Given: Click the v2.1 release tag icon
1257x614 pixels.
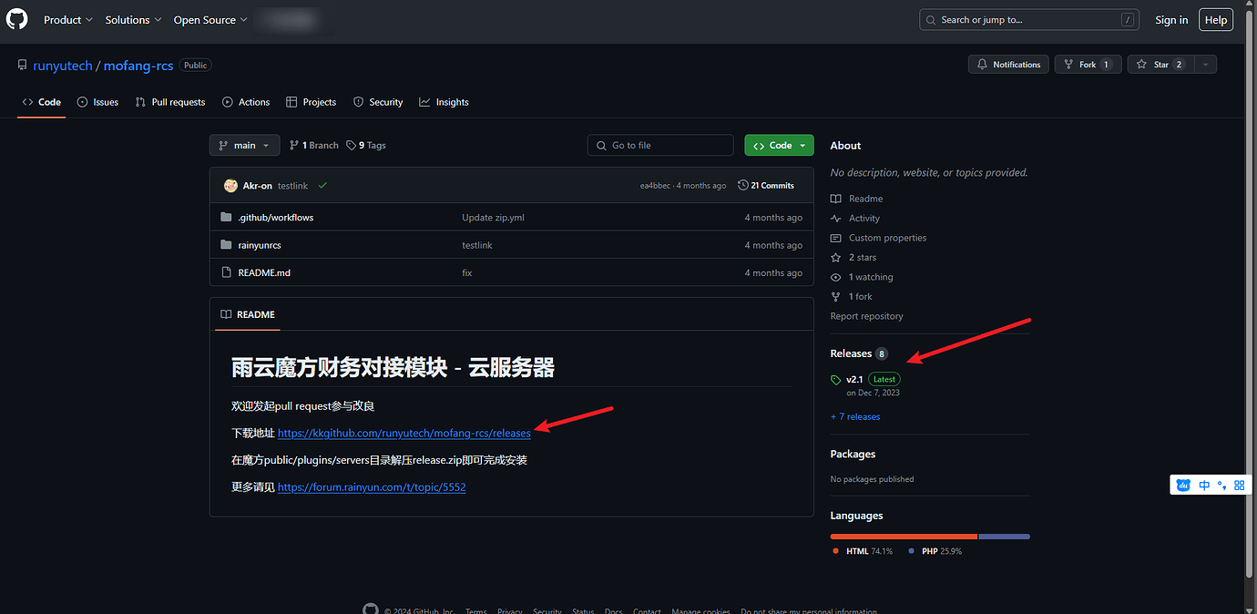Looking at the screenshot, I should coord(837,379).
